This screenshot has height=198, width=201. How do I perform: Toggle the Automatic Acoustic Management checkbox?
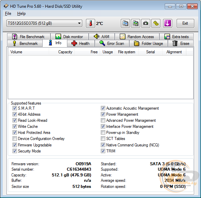point(103,108)
